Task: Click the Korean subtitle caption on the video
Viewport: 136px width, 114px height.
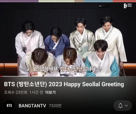Action: [x=68, y=69]
